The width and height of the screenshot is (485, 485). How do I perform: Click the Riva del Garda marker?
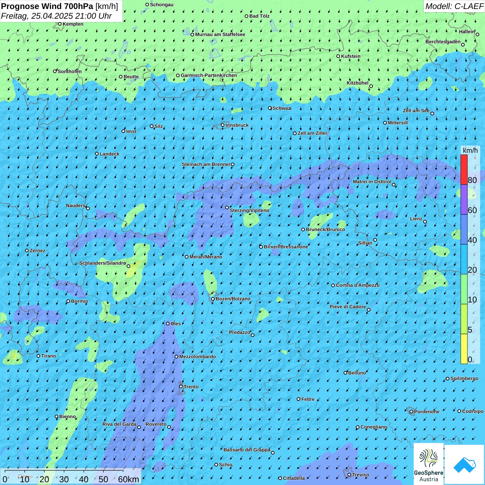tap(139, 427)
